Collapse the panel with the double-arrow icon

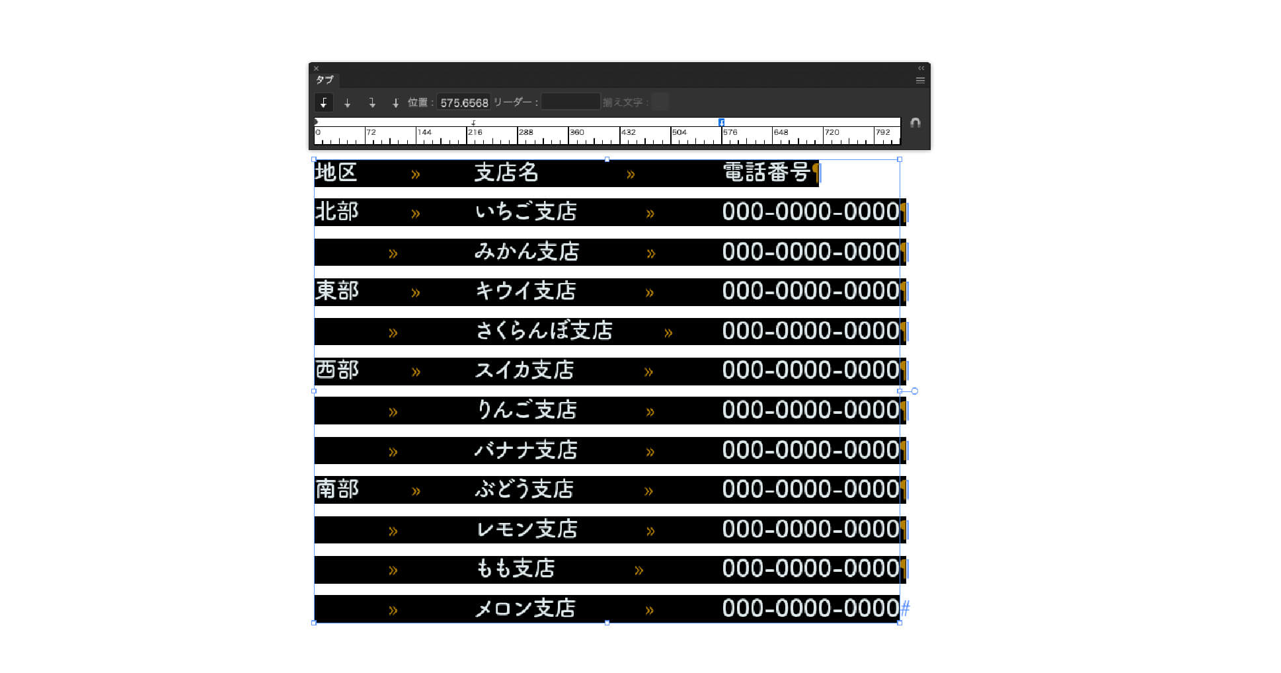(921, 68)
